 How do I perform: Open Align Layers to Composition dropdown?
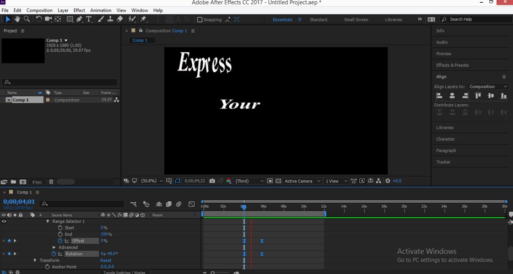tap(488, 87)
